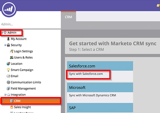Click the Login Settings keys icon
Viewport: 160px width, 113px height.
pyautogui.click(x=12, y=51)
